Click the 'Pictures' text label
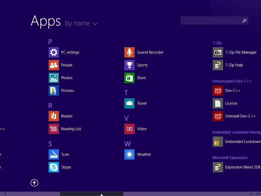261x196 pixels. pyautogui.click(x=67, y=91)
